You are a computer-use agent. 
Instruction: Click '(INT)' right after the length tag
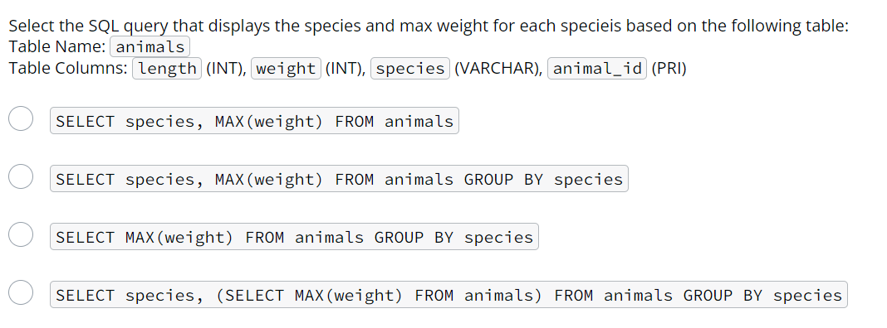coord(226,68)
